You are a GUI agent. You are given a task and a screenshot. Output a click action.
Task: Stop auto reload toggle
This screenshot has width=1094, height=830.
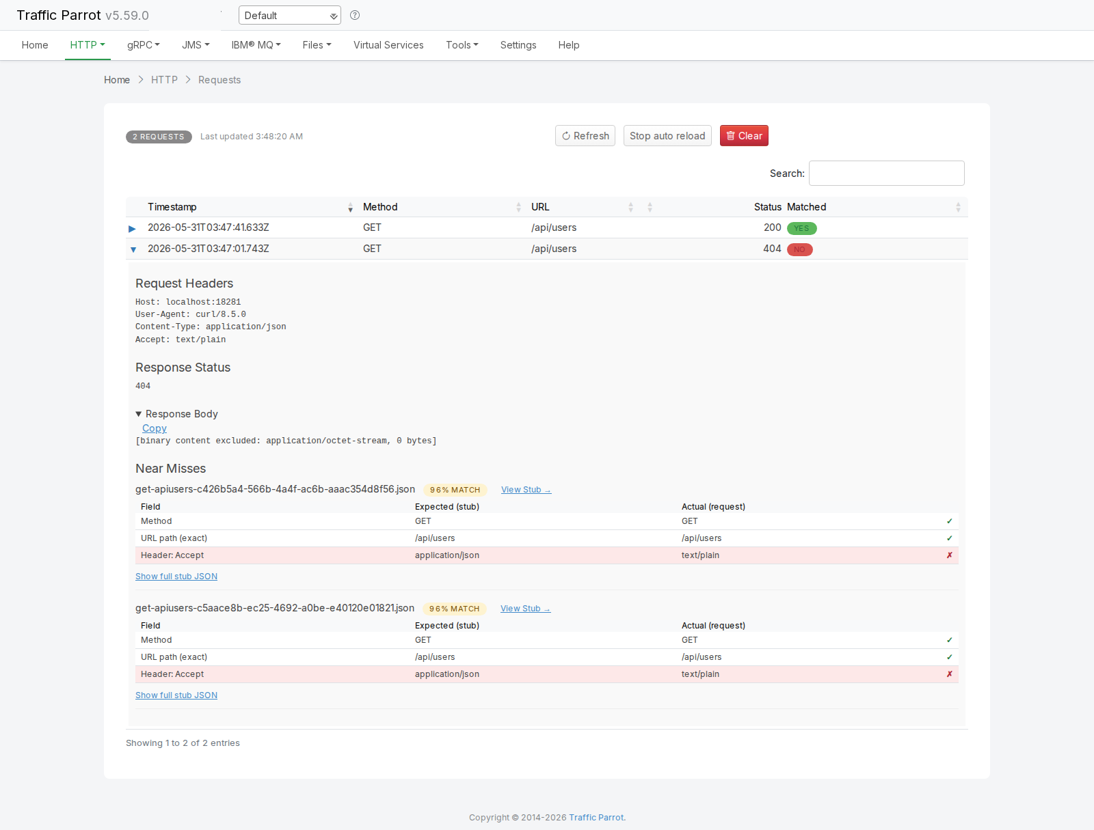(667, 136)
